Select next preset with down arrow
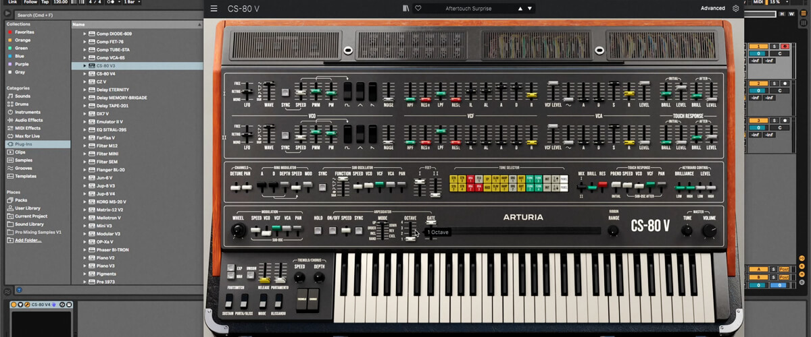 (x=530, y=9)
